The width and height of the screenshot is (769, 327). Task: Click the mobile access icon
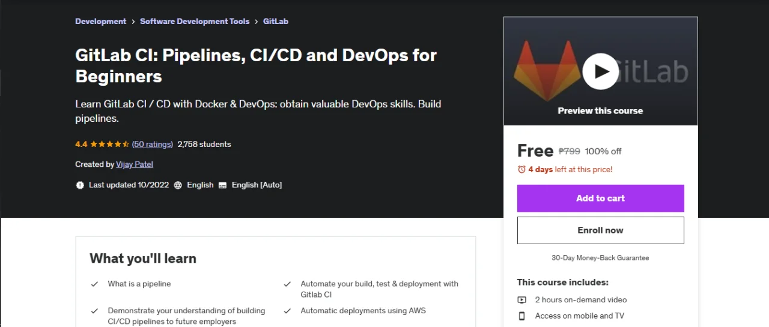click(522, 316)
